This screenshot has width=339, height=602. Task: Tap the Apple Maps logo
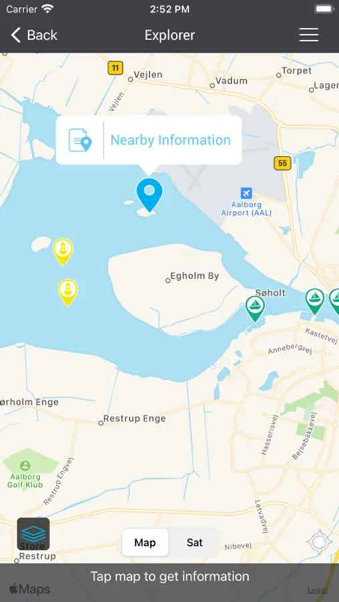[x=29, y=589]
